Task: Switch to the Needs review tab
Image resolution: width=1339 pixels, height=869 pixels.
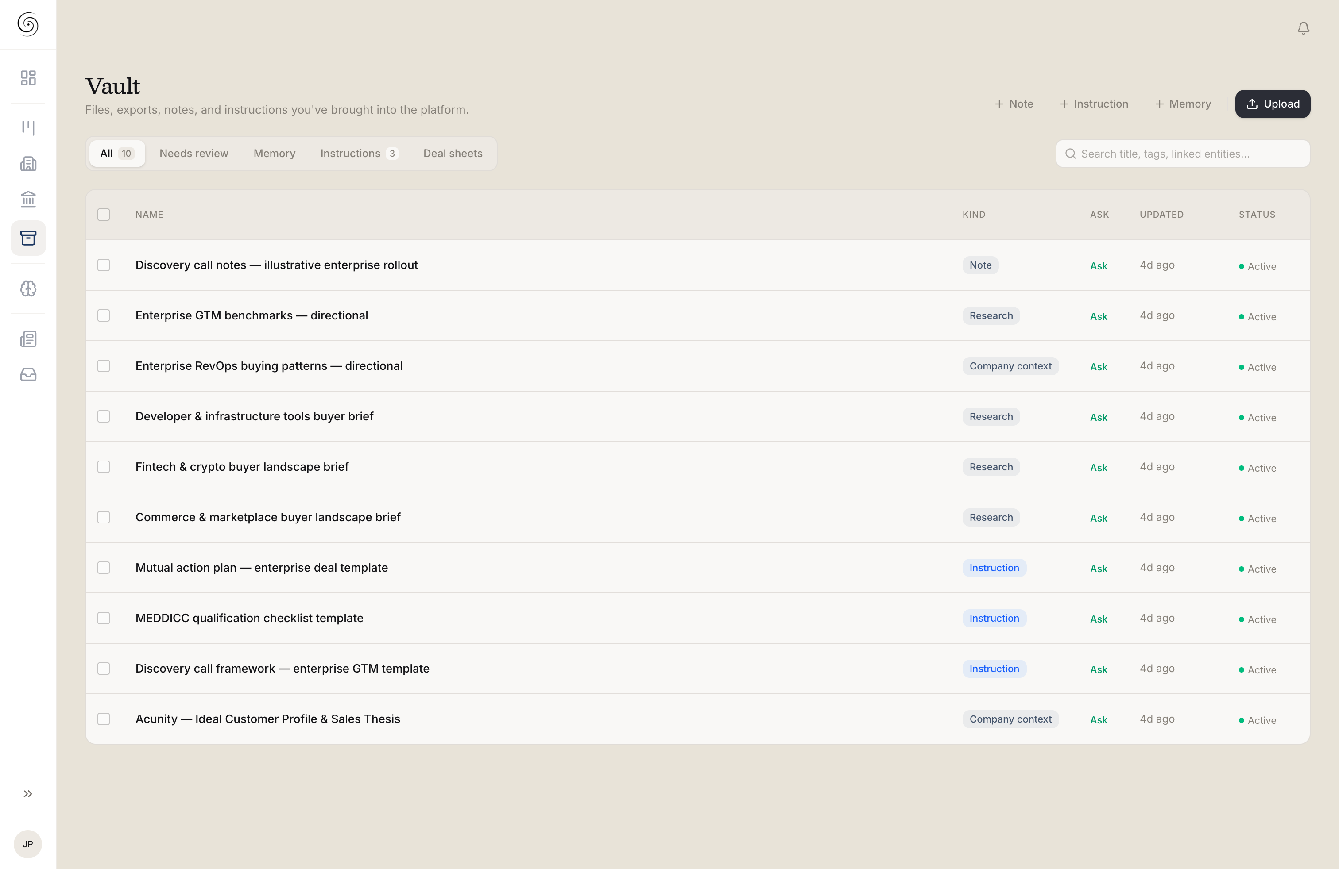Action: click(193, 154)
